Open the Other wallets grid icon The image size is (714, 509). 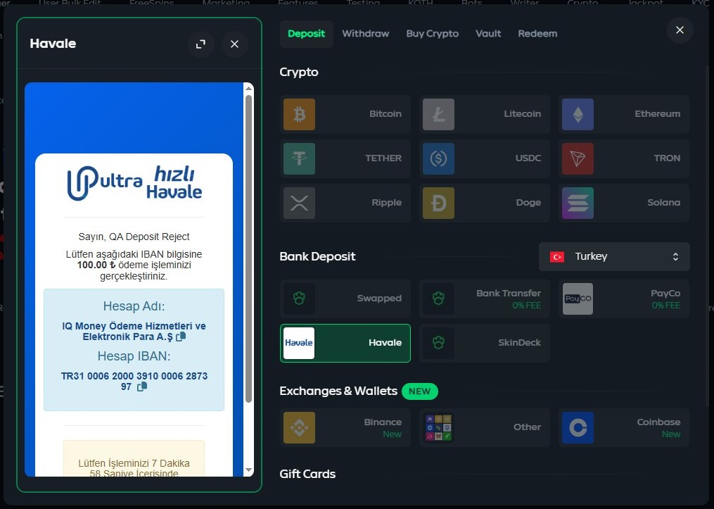pyautogui.click(x=438, y=427)
